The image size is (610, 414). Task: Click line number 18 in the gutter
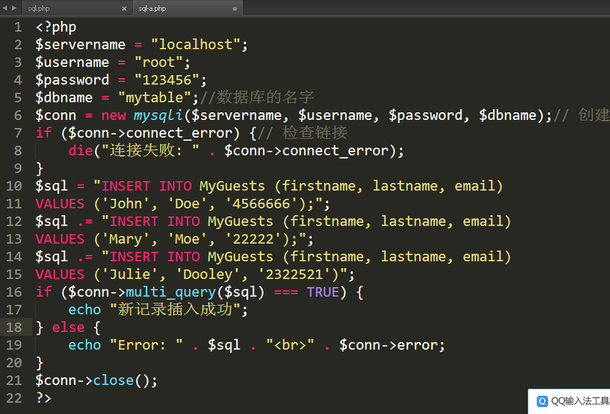click(14, 328)
